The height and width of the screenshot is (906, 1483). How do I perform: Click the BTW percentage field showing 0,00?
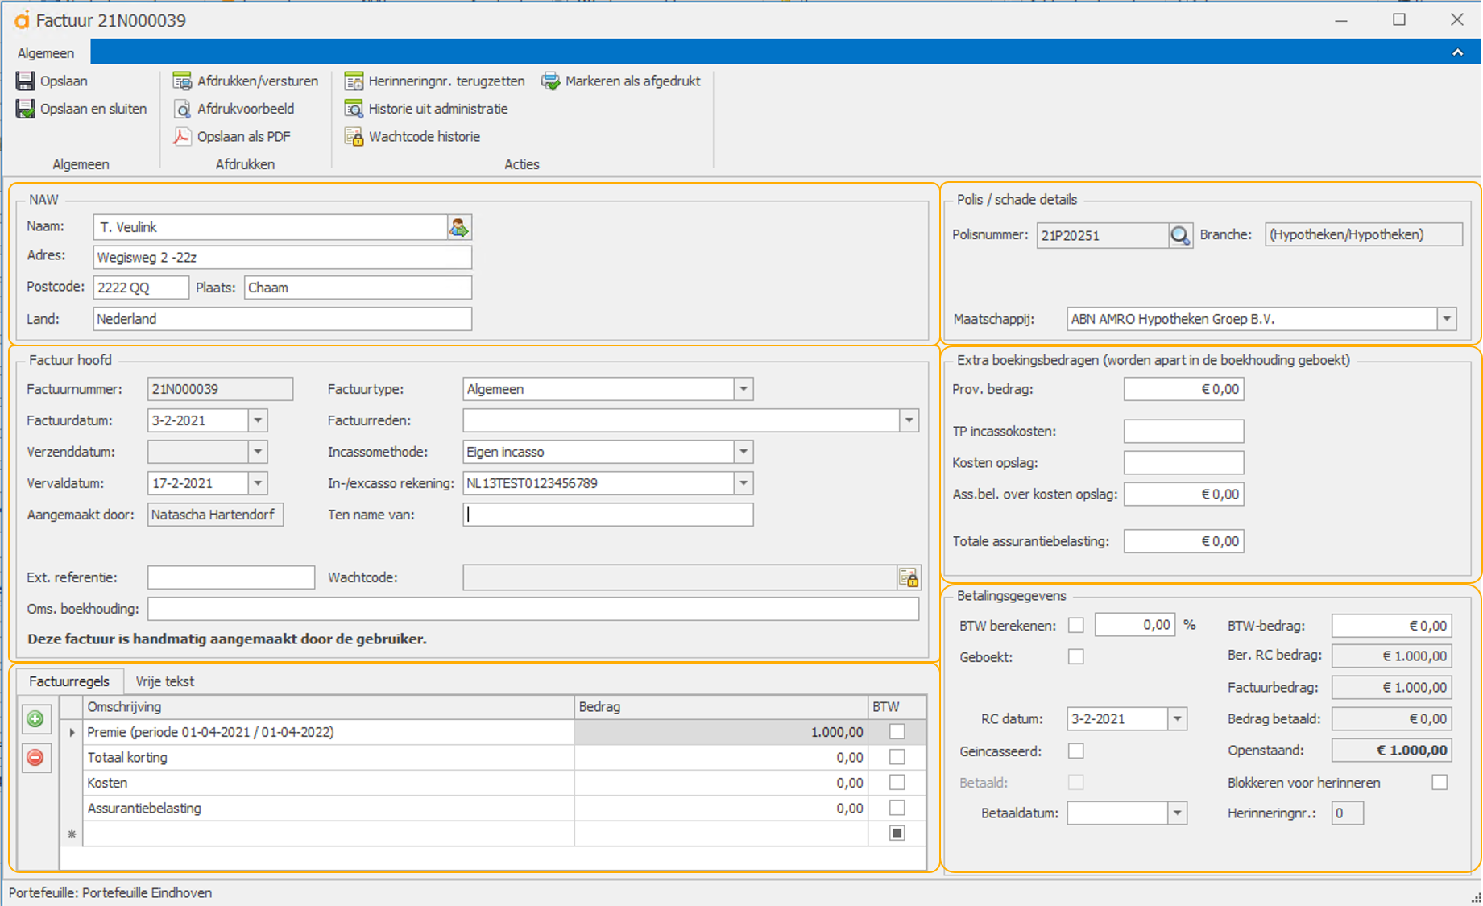pyautogui.click(x=1134, y=625)
